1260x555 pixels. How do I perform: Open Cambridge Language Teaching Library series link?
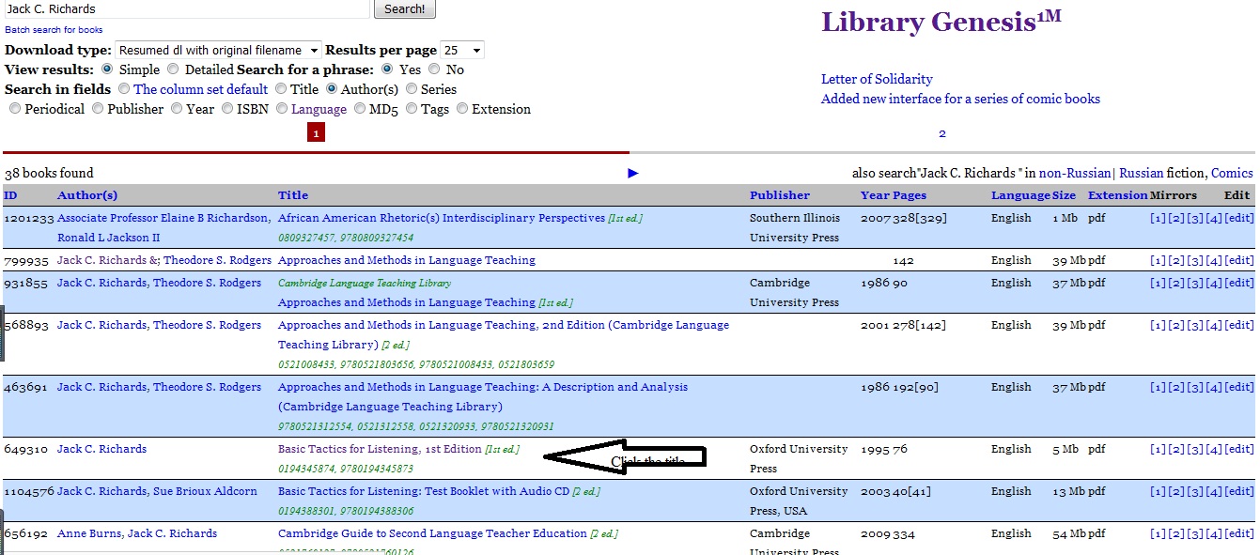click(x=365, y=283)
